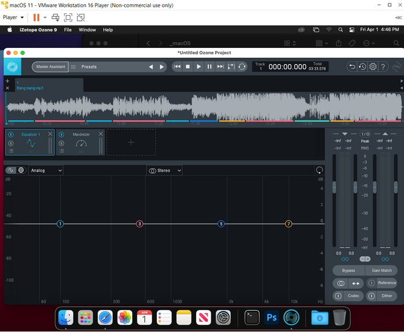
Task: Open the File menu
Action: 68,29
